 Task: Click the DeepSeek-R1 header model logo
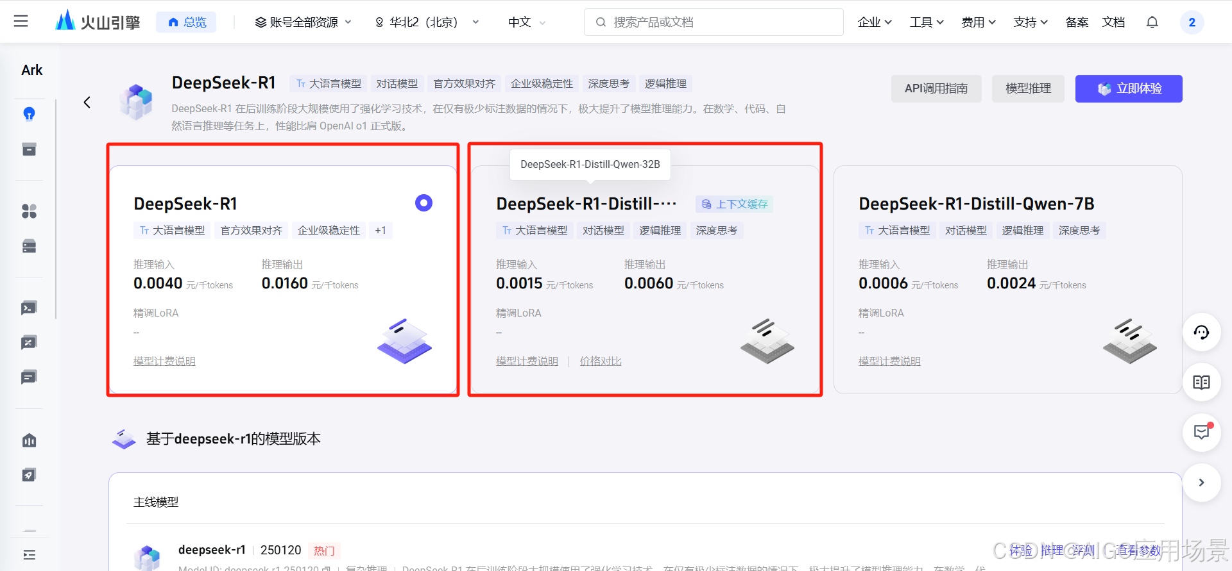(136, 101)
